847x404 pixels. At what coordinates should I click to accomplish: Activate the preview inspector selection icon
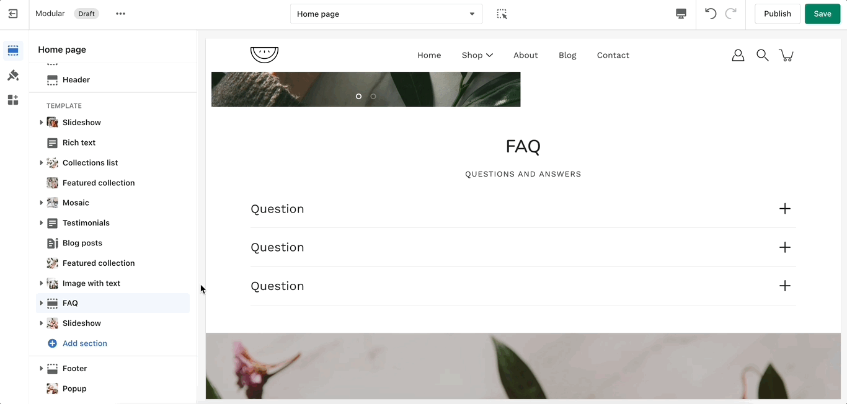(502, 14)
